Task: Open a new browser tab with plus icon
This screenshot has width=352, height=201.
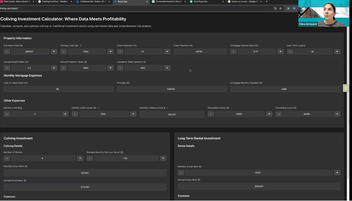Action: coord(267,1)
